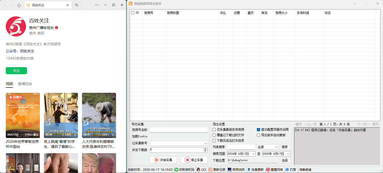This screenshot has height=173, width=383.
Task: Click the 微信视频号导出助手 title bar icon
Action: click(131, 4)
